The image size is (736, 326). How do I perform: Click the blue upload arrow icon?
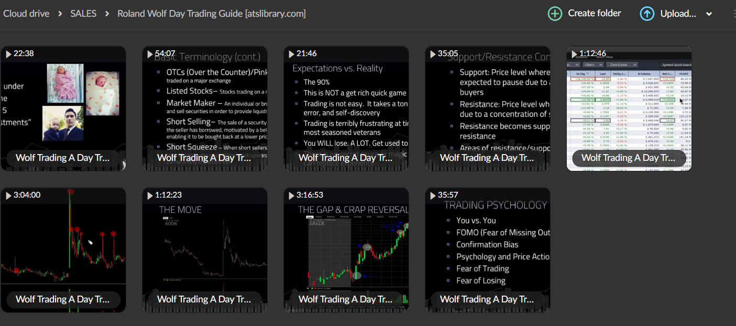pyautogui.click(x=647, y=13)
